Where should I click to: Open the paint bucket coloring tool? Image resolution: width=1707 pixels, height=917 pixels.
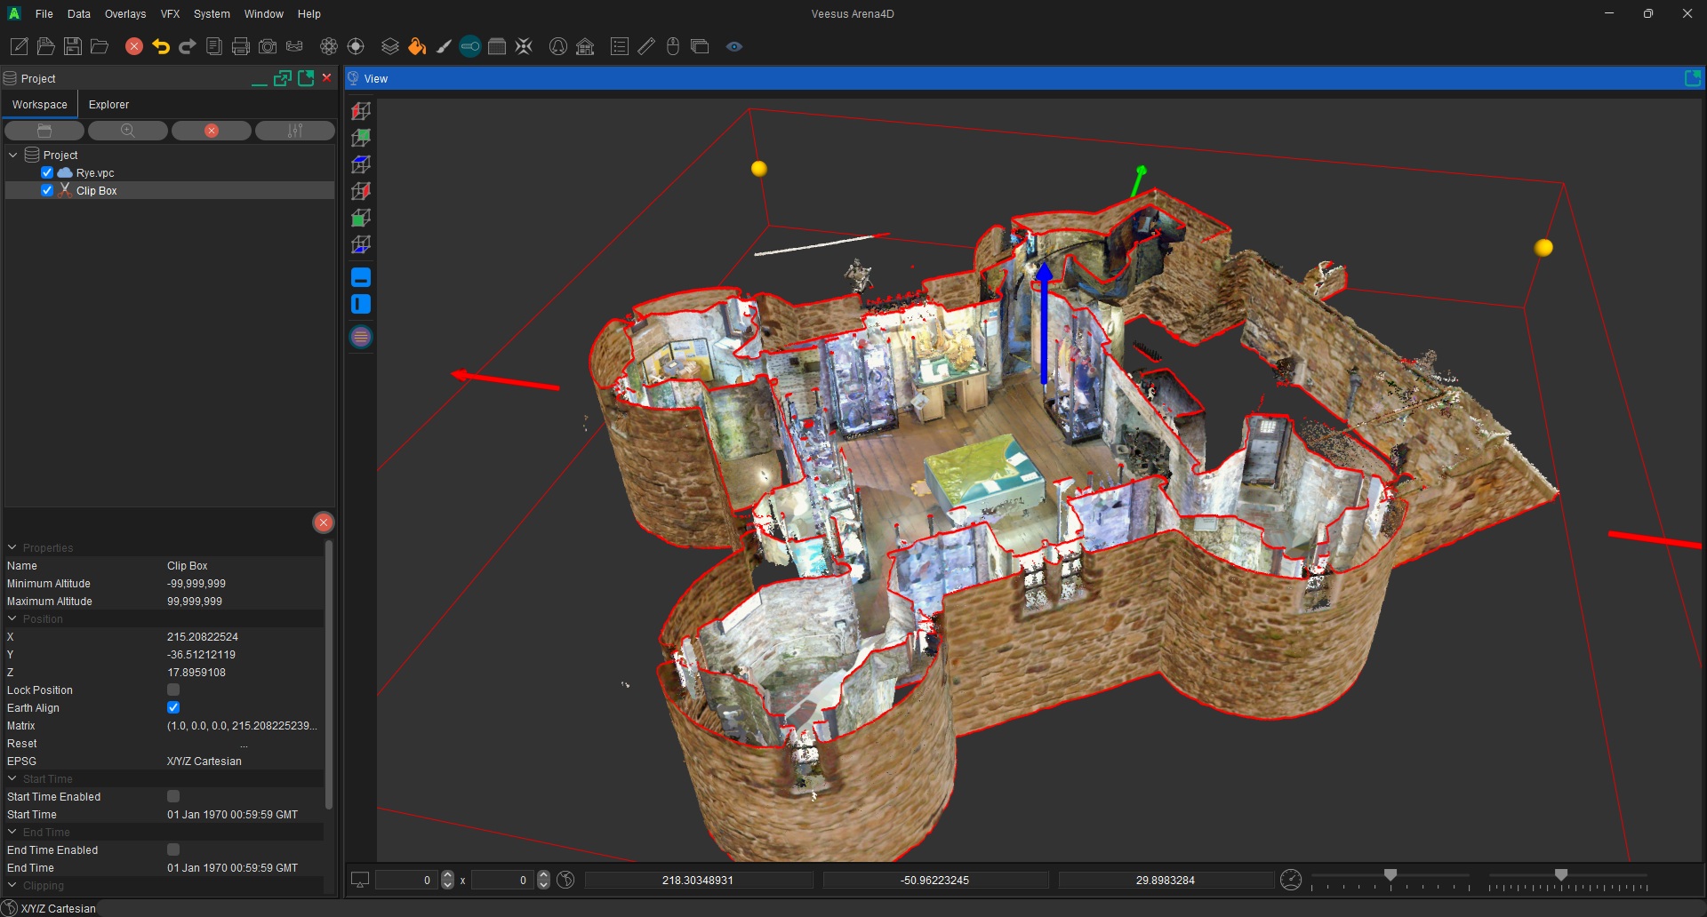coord(417,46)
